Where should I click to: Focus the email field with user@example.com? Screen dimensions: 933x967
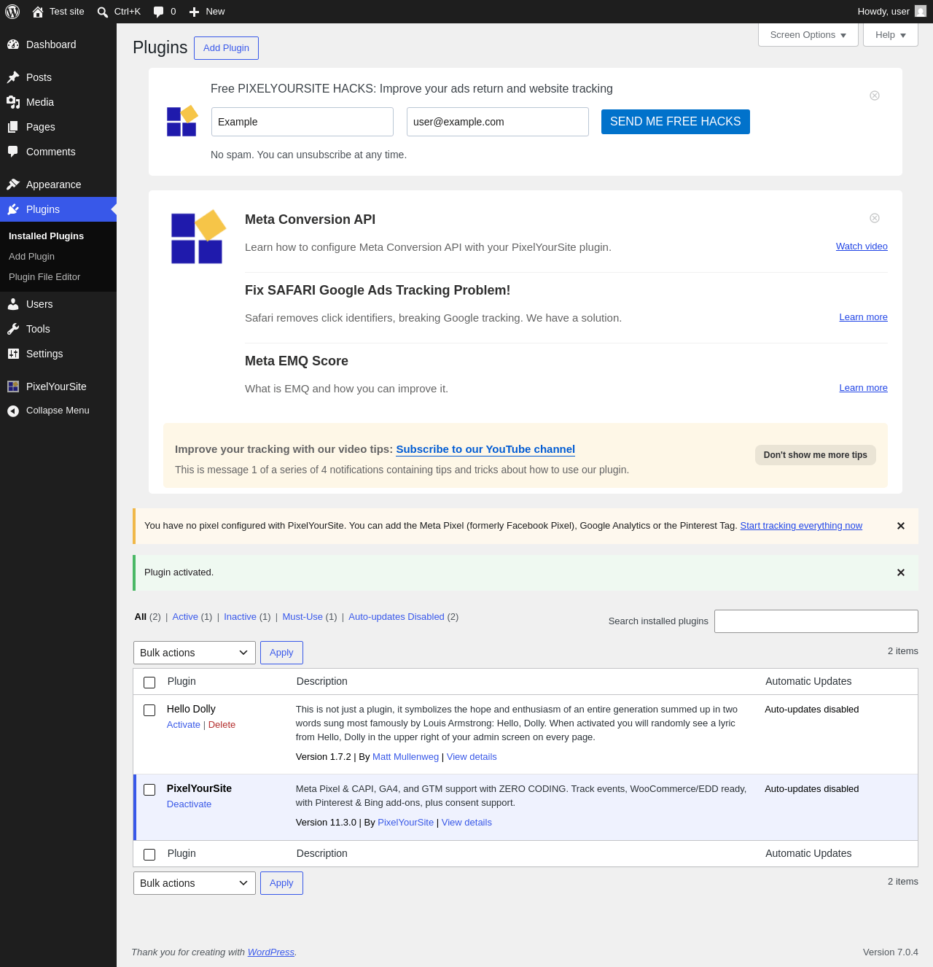tap(498, 122)
